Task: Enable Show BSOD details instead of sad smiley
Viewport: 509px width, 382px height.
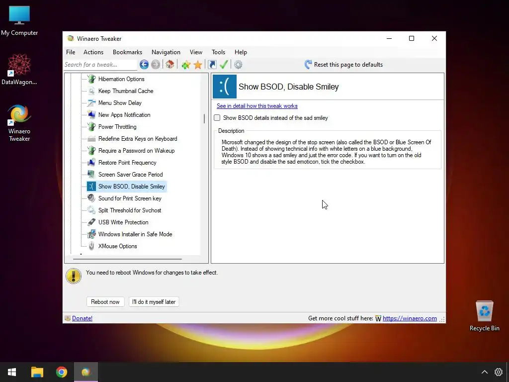Action: (x=217, y=118)
